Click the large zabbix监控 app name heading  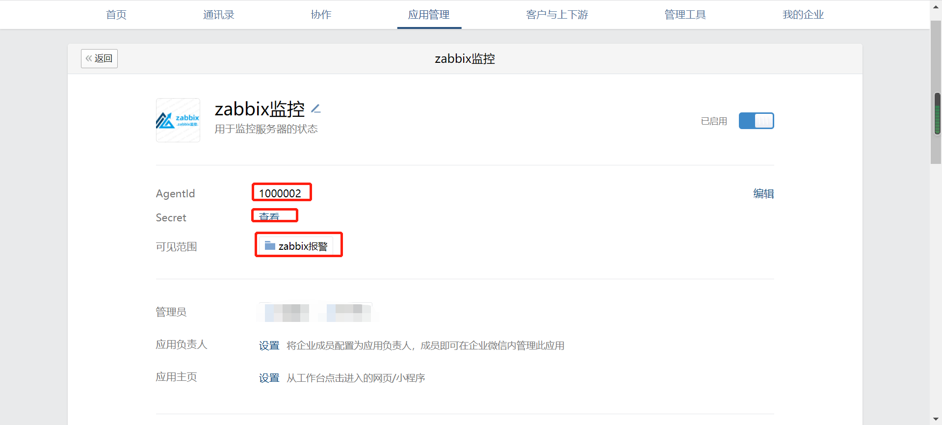[x=260, y=109]
